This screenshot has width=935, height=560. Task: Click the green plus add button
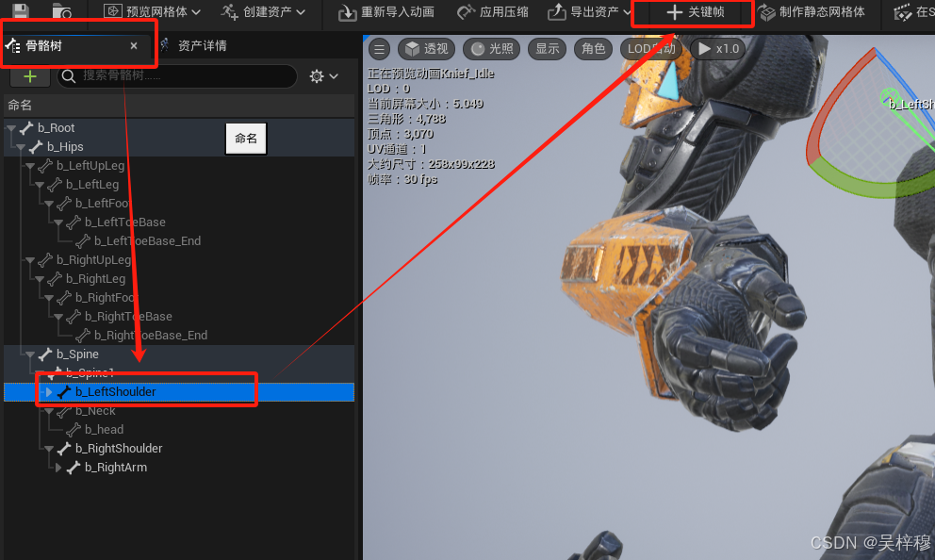30,76
